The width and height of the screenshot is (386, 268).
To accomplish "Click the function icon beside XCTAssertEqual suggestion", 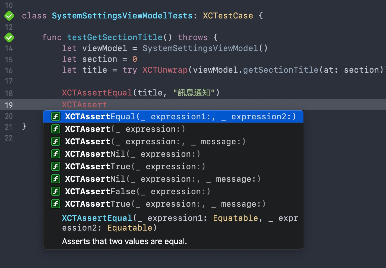I will [x=56, y=117].
